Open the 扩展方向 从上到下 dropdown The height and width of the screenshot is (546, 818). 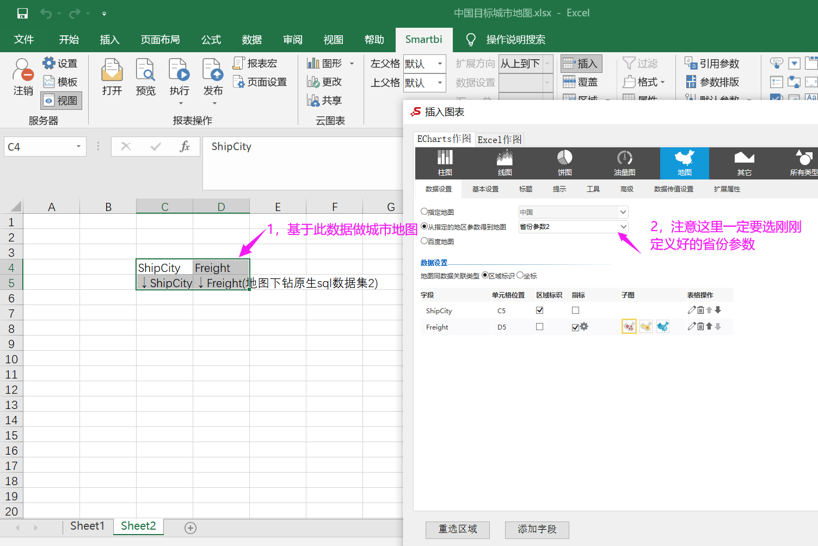(548, 64)
